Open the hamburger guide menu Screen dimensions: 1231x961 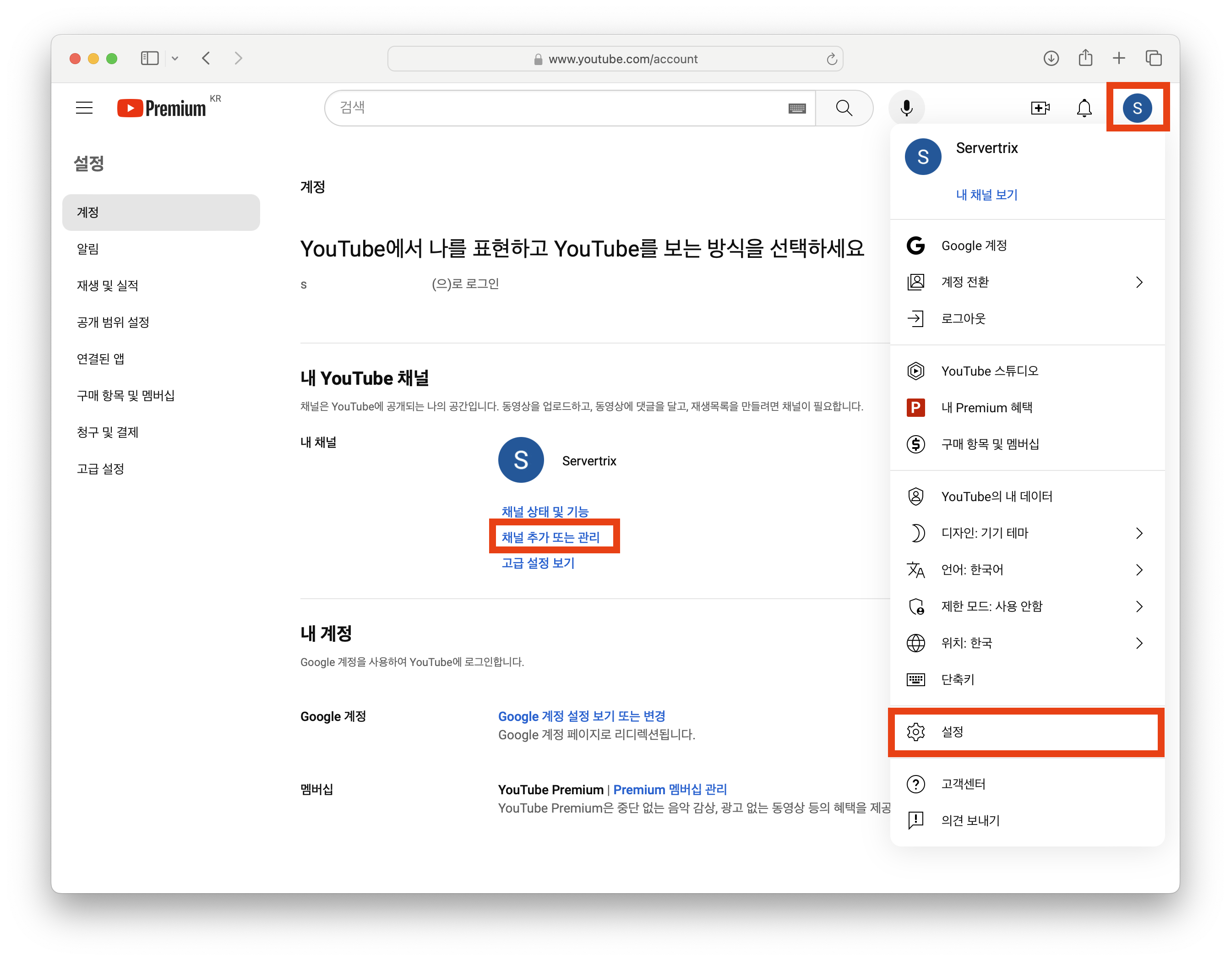tap(85, 108)
